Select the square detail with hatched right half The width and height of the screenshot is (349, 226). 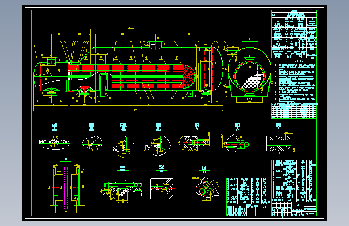point(162,189)
